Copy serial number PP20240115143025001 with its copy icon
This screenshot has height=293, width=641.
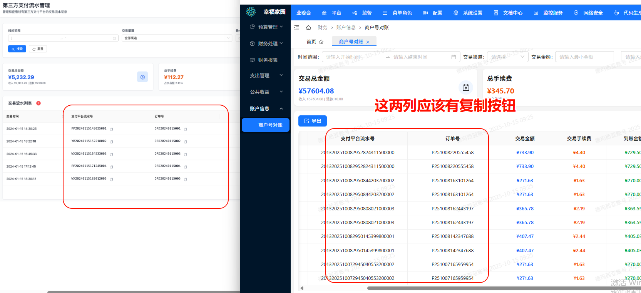click(112, 129)
